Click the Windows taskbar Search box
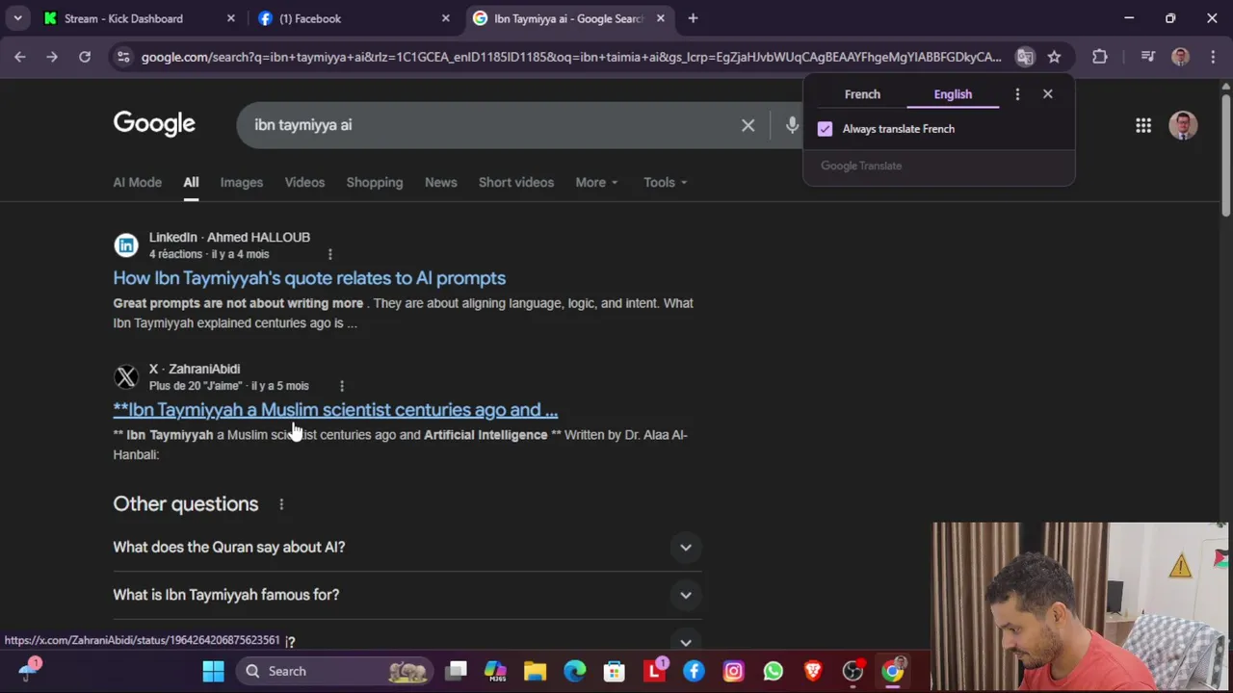This screenshot has height=693, width=1233. coord(334,671)
